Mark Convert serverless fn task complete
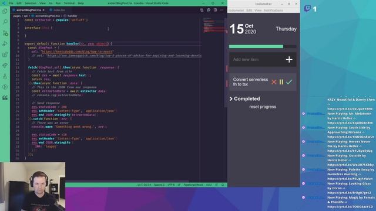 (x=289, y=82)
